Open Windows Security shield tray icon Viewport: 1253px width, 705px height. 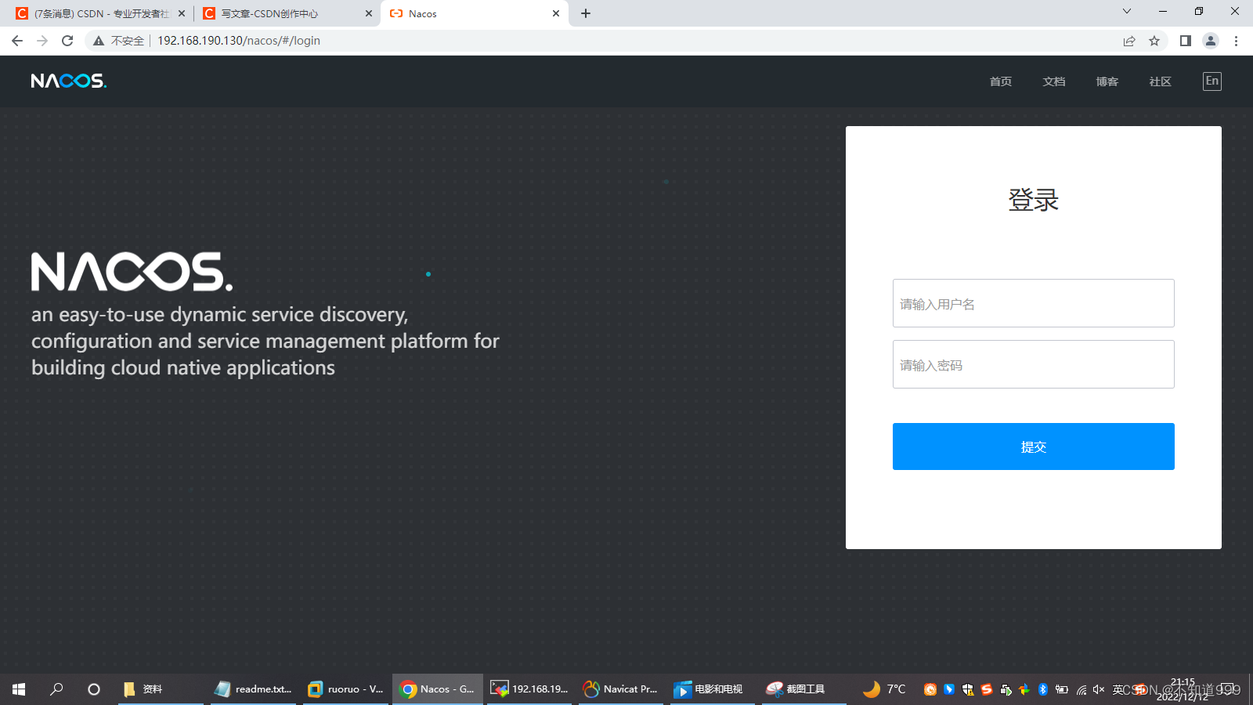(x=968, y=689)
